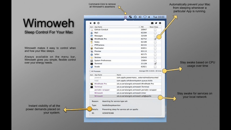Enable Never Sleep for GitHub Conduit
This screenshot has height=130, width=231.
pyautogui.click(x=155, y=30)
